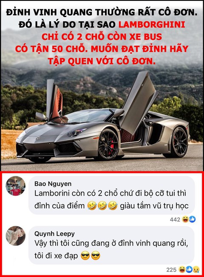The width and height of the screenshot is (204, 277).
Task: Open the 442 reactions count
Action: pyautogui.click(x=175, y=219)
